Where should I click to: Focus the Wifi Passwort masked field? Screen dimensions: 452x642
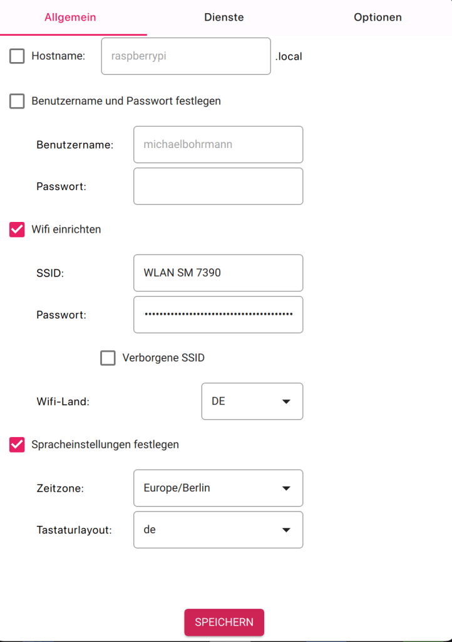click(x=218, y=315)
